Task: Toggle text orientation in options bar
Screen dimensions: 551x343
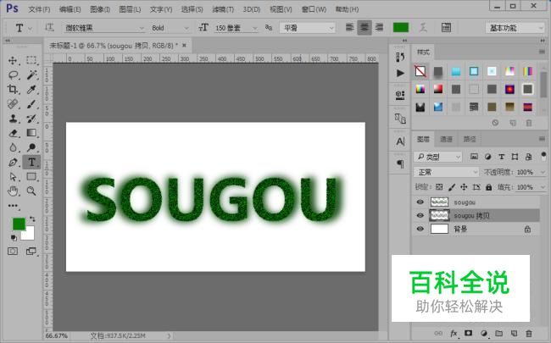Action: [x=49, y=27]
